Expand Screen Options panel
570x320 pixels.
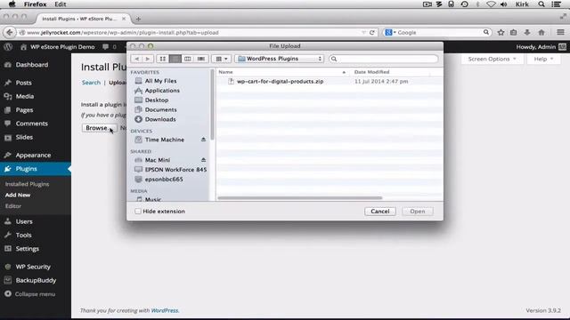pyautogui.click(x=492, y=60)
